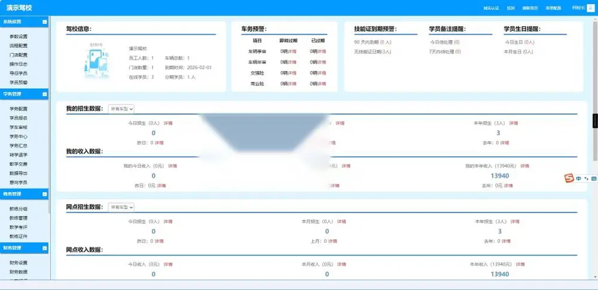Open 详情 for 车辆季审 即将过期
This screenshot has width=598, height=290.
click(x=292, y=51)
